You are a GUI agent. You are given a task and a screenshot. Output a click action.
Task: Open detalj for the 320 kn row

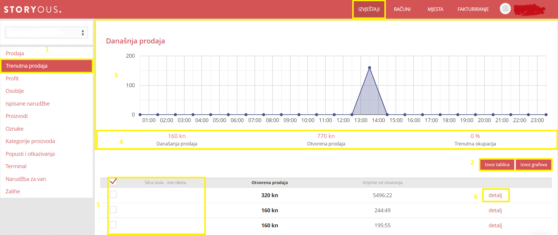coord(495,195)
